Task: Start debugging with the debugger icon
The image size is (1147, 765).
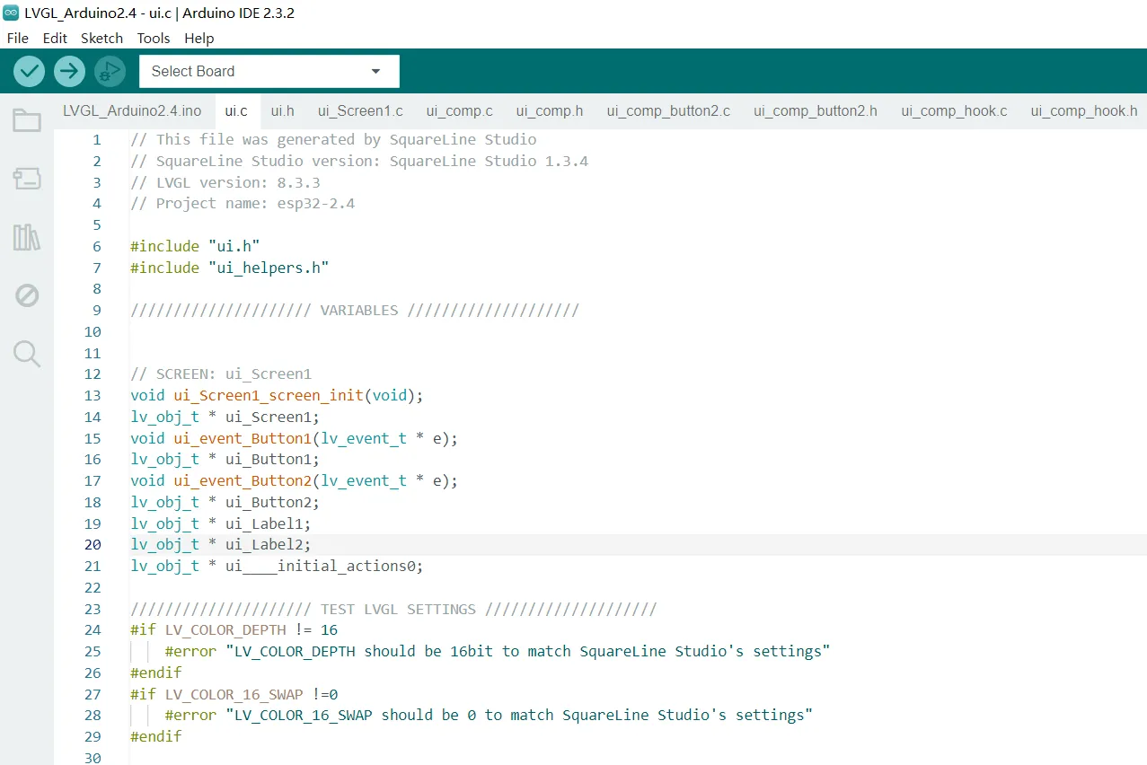Action: point(110,71)
